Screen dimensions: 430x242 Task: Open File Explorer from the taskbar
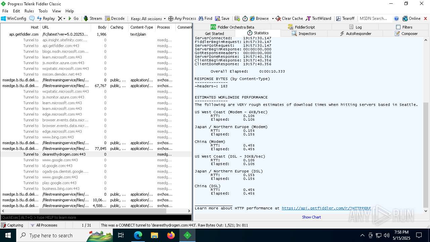click(x=154, y=235)
